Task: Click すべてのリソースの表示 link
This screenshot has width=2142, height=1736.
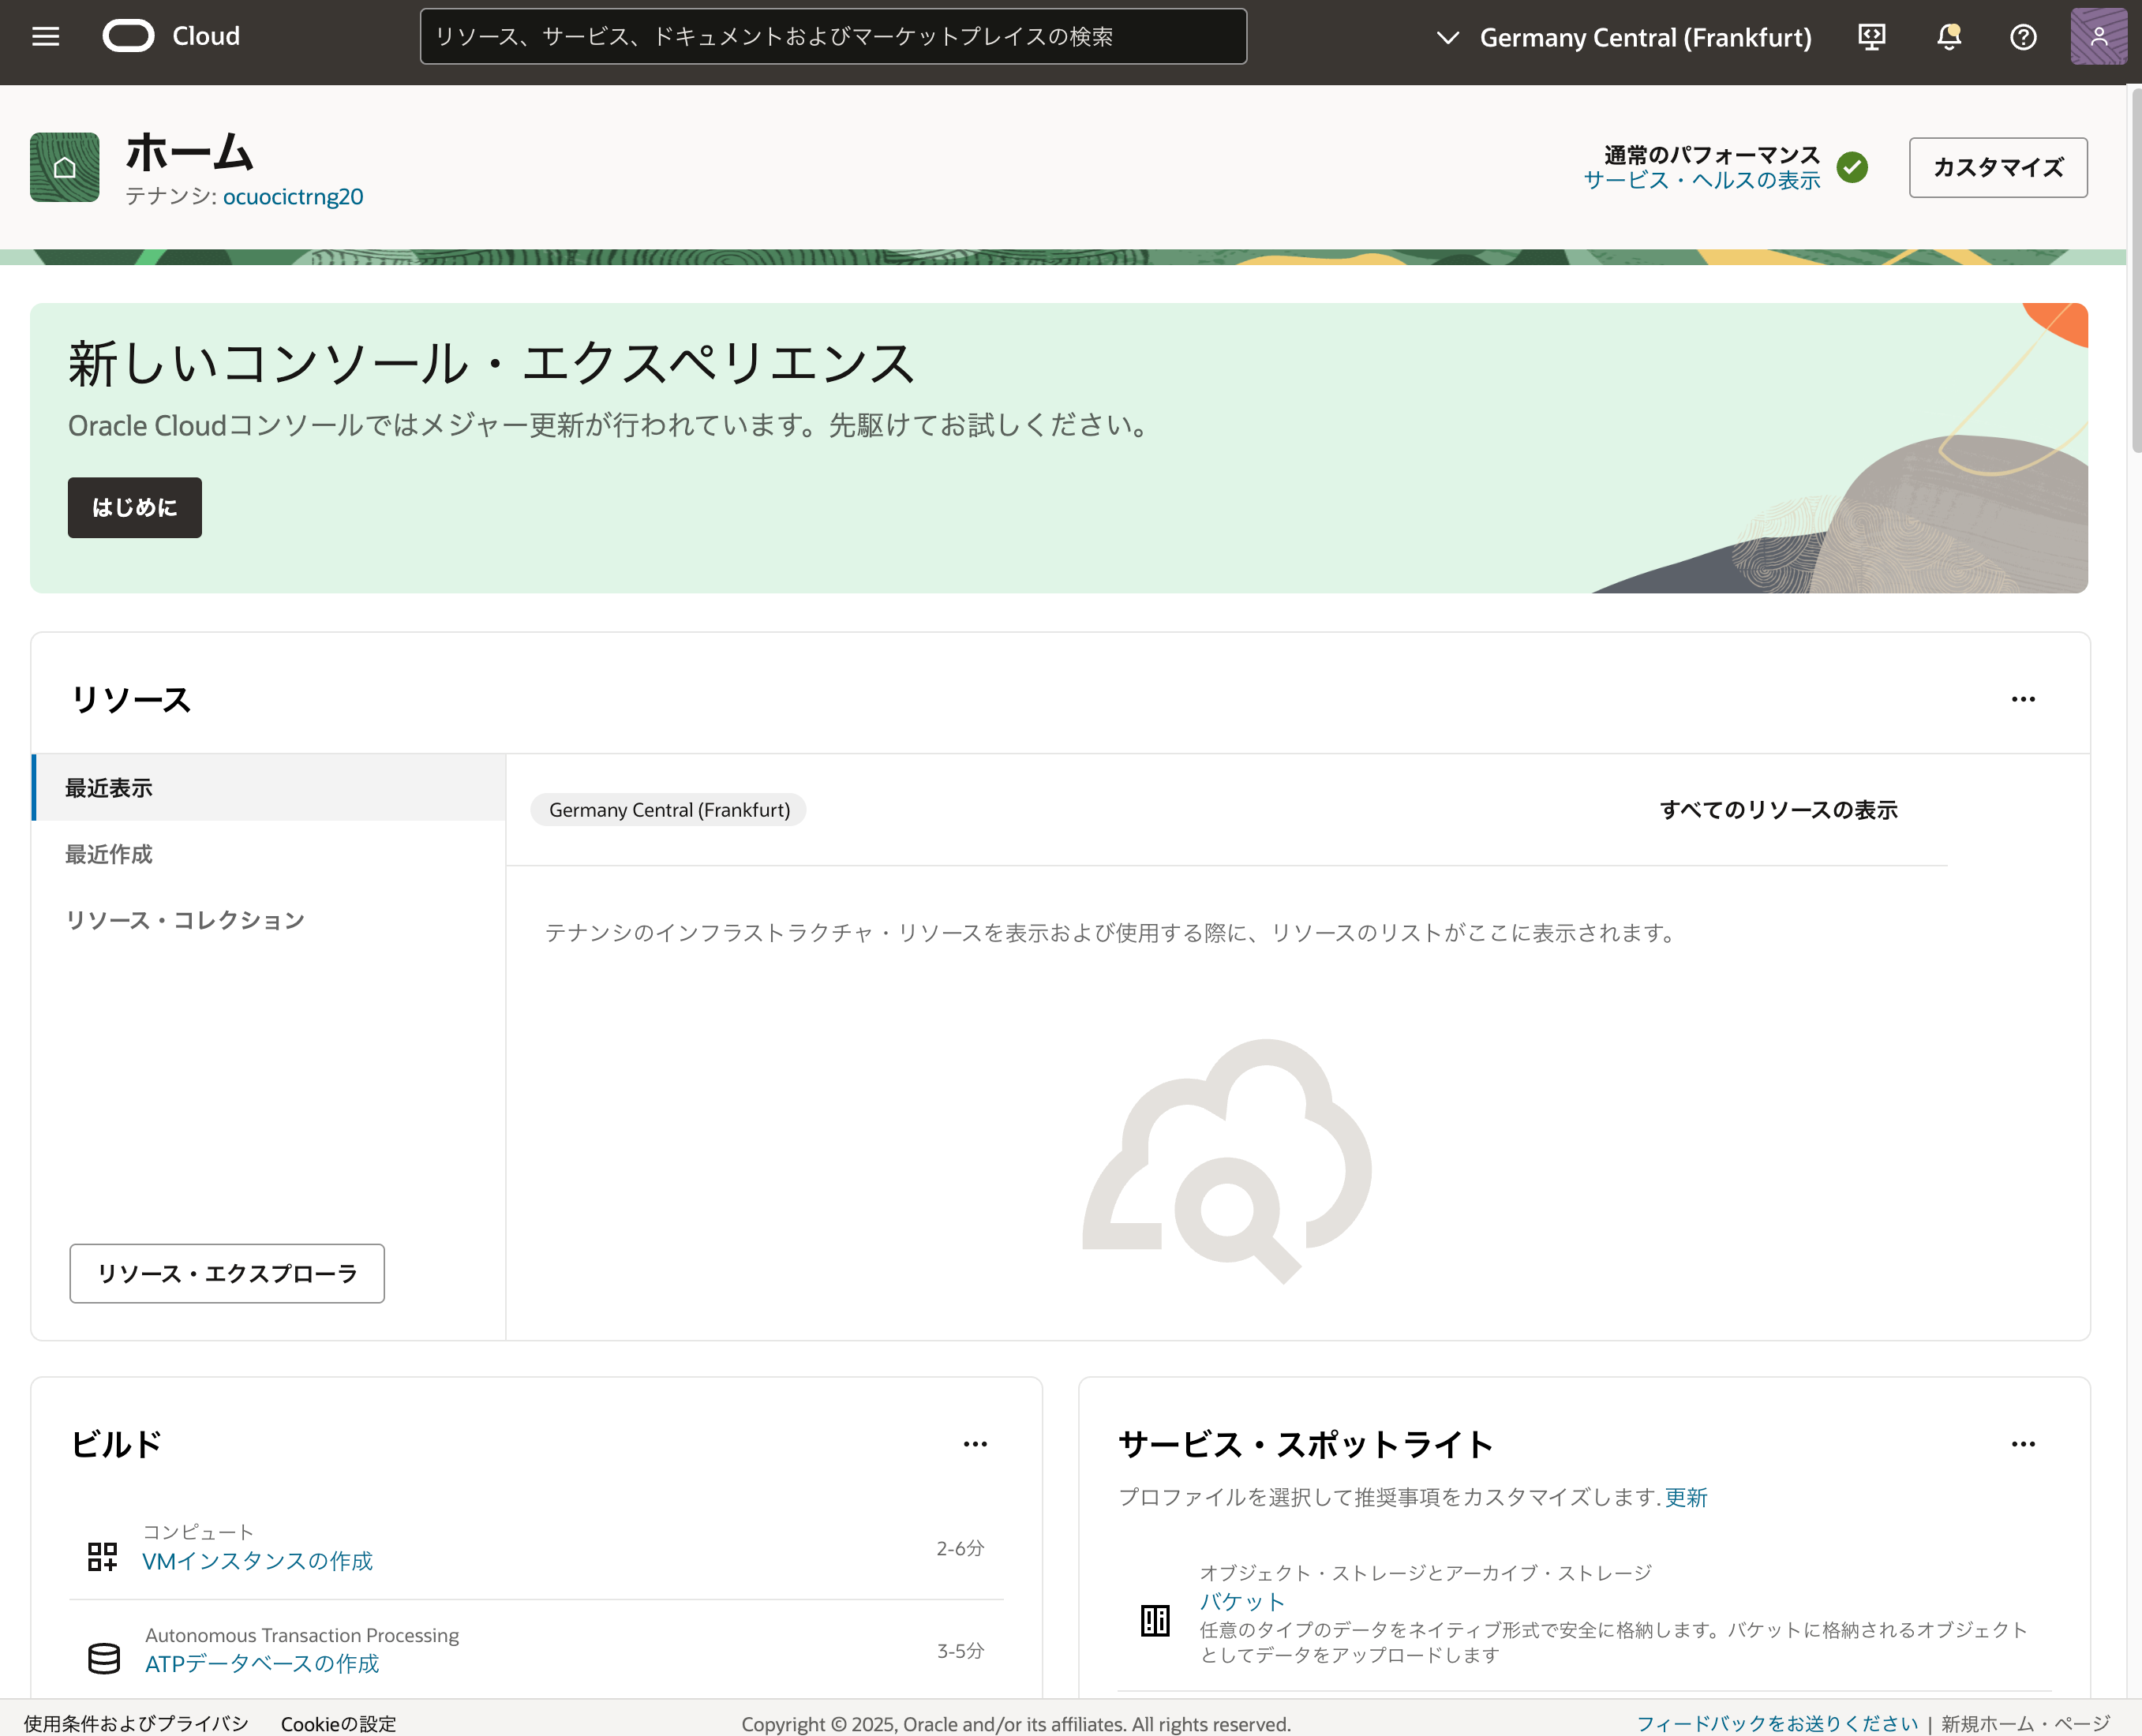Action: click(x=1779, y=810)
